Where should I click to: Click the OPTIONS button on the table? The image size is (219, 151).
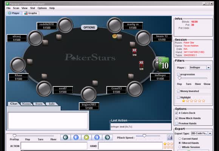(89, 28)
